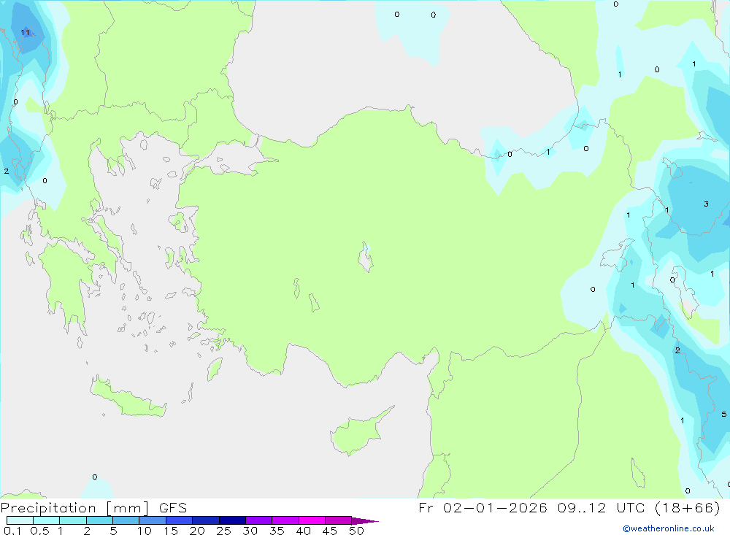This screenshot has height=535, width=730.
Task: Click the 25–30 mm navy swatch
Action: [232, 520]
